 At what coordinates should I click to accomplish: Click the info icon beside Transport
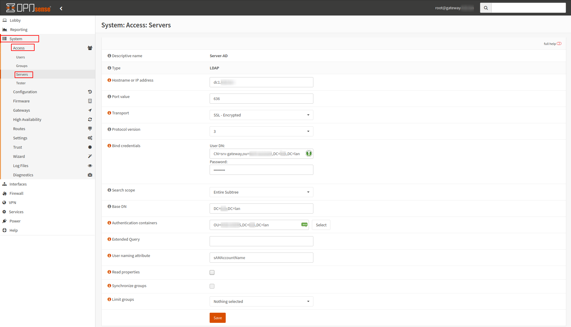pos(109,113)
